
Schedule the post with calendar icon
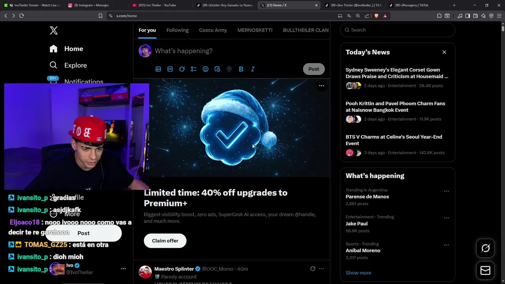217,69
